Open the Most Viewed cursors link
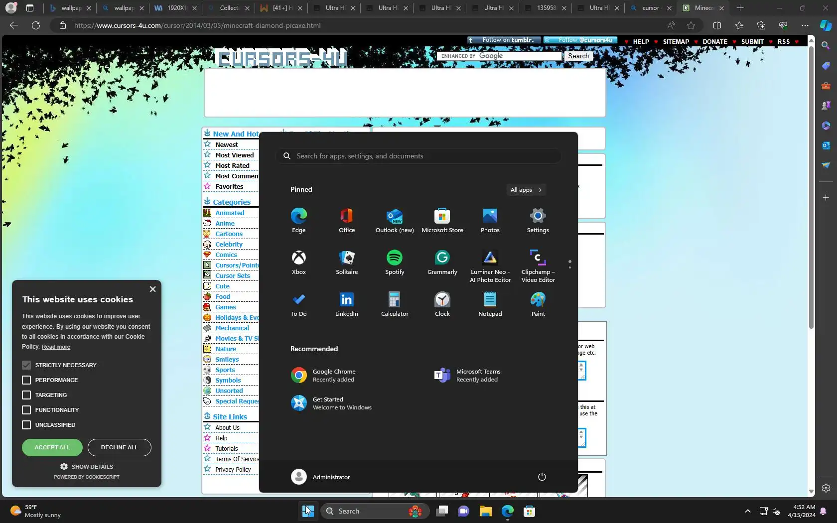 pos(235,155)
